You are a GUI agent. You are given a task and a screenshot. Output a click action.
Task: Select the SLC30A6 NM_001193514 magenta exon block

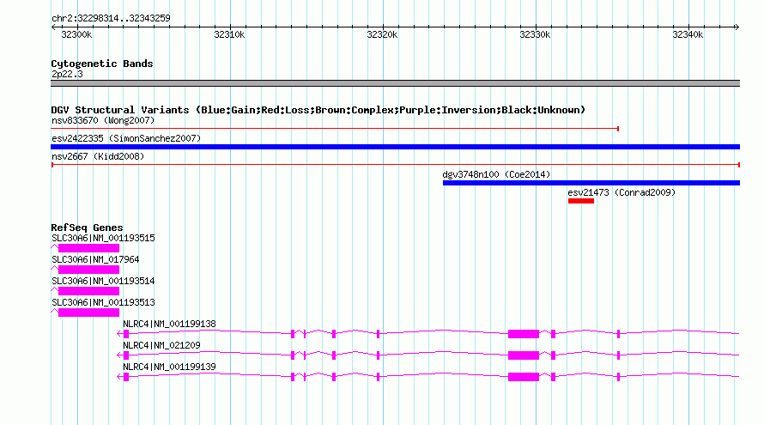point(88,291)
